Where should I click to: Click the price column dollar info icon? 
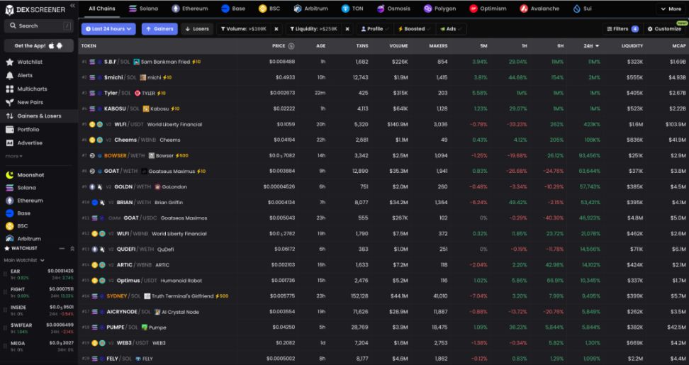pos(291,46)
